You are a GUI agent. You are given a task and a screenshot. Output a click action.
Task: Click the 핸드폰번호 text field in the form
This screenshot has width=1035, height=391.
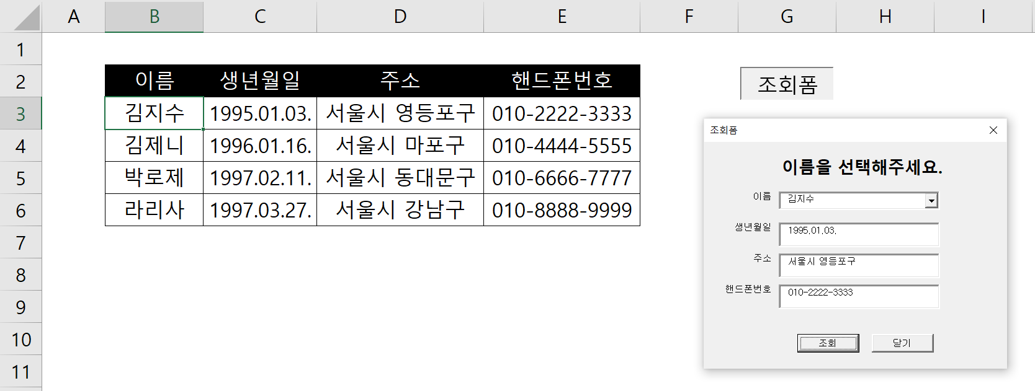pos(859,296)
